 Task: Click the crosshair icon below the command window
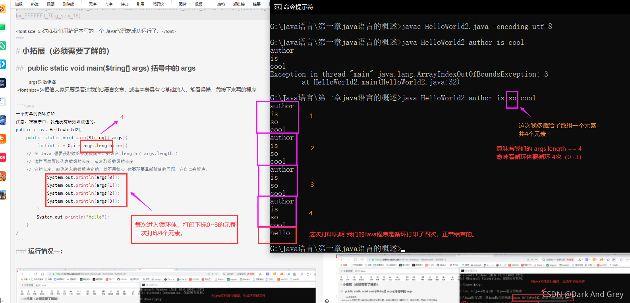[327, 301]
